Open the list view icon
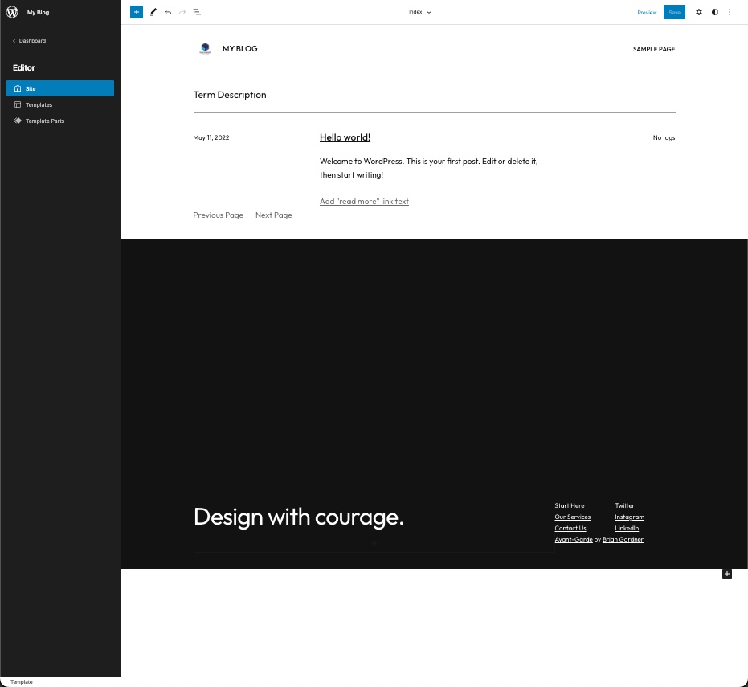This screenshot has width=748, height=687. (x=198, y=12)
